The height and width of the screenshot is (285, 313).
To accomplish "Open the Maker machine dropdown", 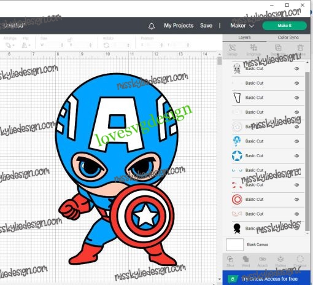I will (242, 26).
